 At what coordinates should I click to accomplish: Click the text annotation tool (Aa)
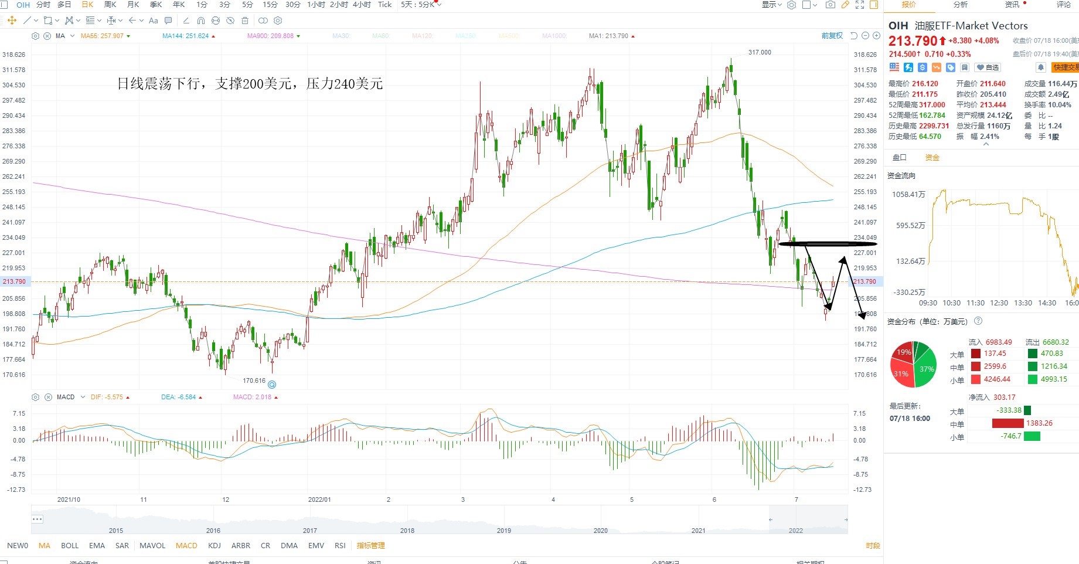[x=154, y=21]
